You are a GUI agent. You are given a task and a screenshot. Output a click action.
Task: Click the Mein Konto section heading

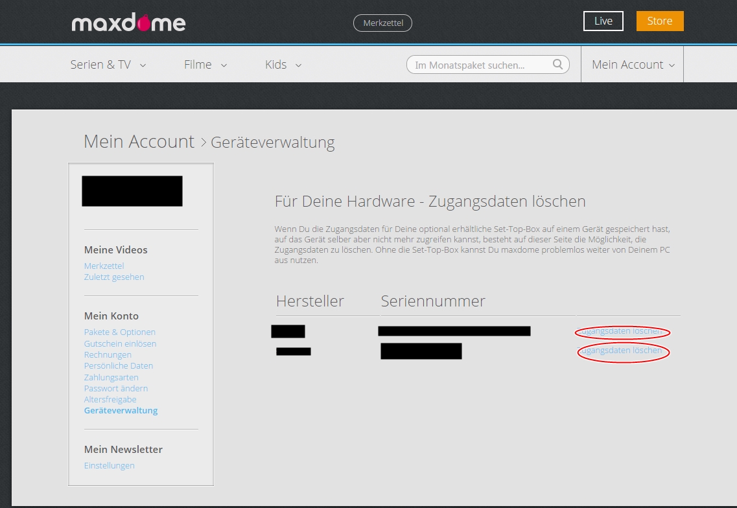pos(111,316)
